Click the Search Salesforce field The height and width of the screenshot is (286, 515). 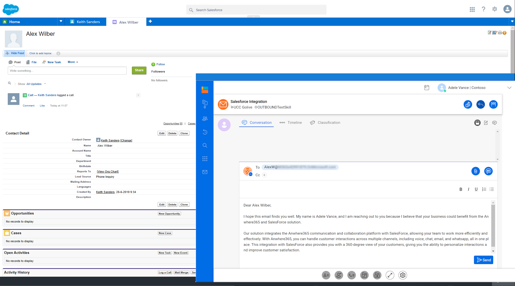click(256, 10)
